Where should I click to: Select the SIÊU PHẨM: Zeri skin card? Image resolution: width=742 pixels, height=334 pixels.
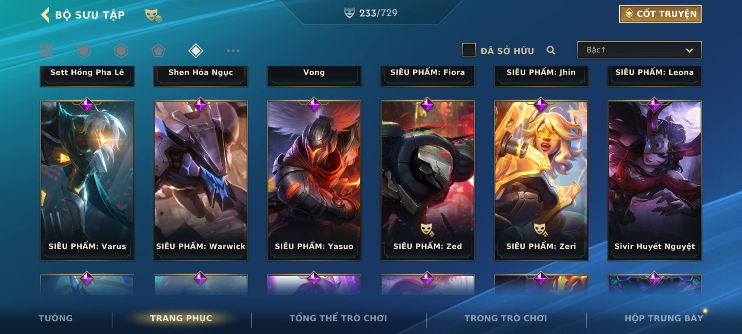[x=541, y=181]
